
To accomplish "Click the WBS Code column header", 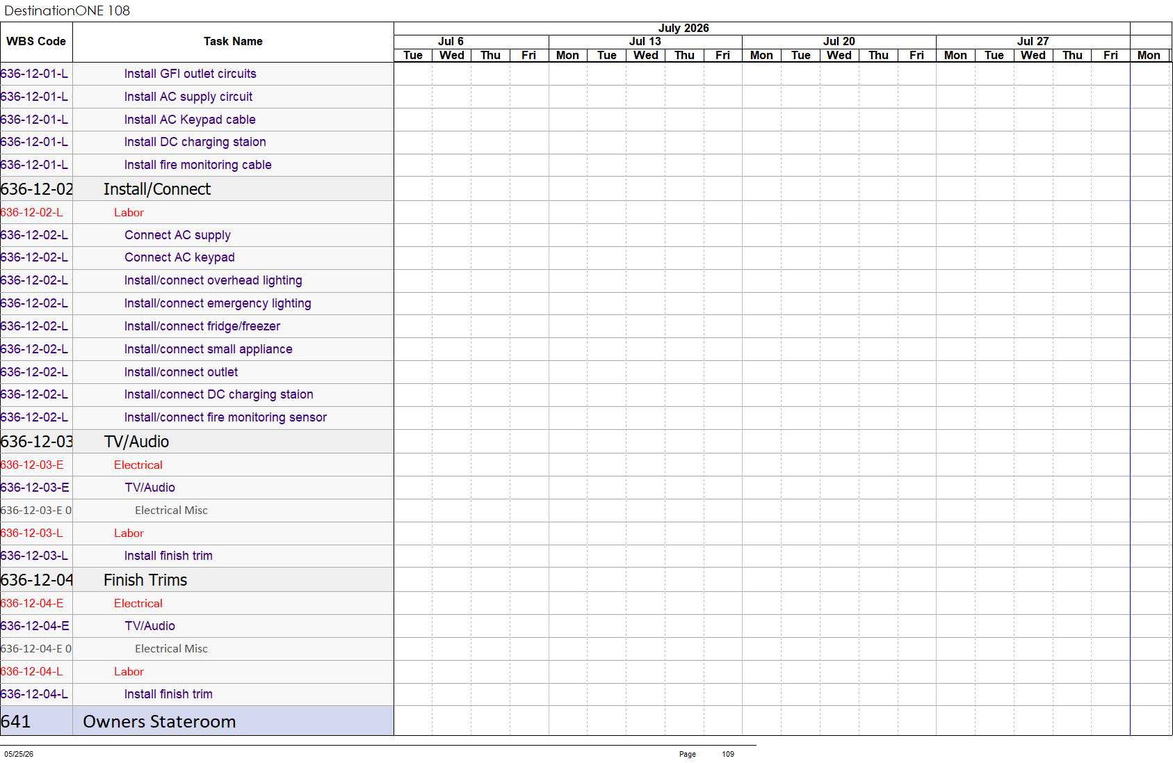I will point(36,42).
